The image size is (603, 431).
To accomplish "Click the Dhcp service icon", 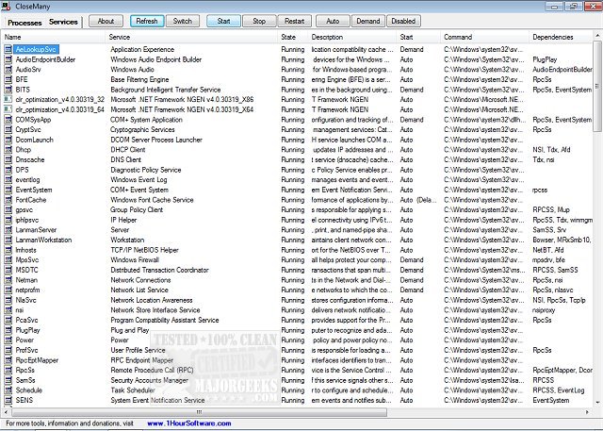I will tap(8, 149).
